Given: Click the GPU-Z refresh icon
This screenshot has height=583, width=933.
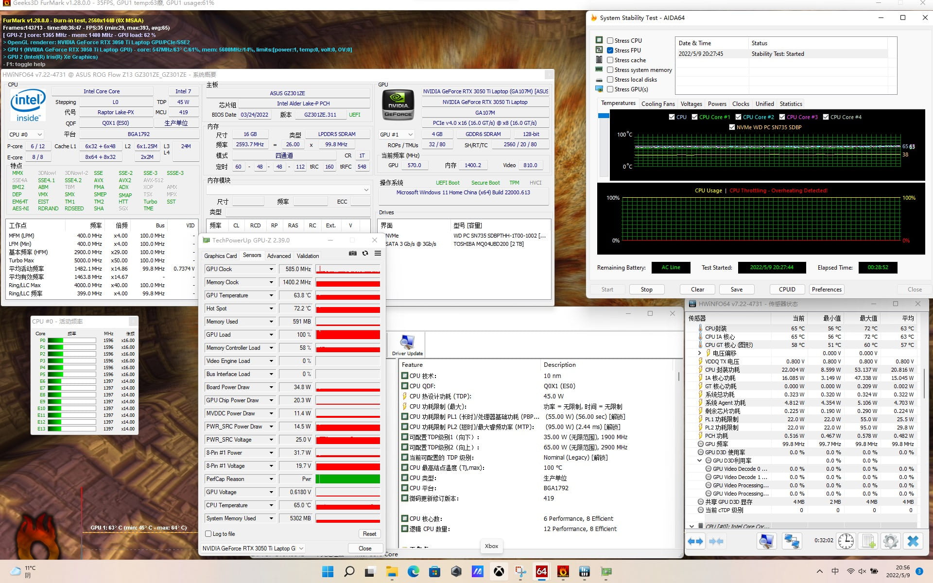Looking at the screenshot, I should (x=365, y=253).
